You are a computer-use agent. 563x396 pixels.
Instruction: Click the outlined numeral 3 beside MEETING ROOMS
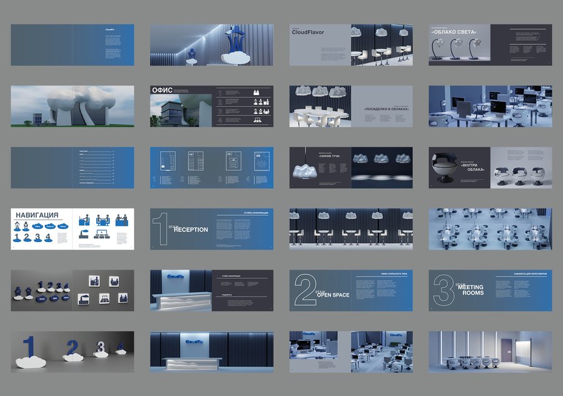444,290
